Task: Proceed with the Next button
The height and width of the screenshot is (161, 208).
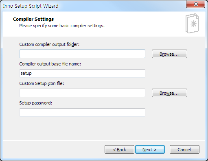Action: 150,150
